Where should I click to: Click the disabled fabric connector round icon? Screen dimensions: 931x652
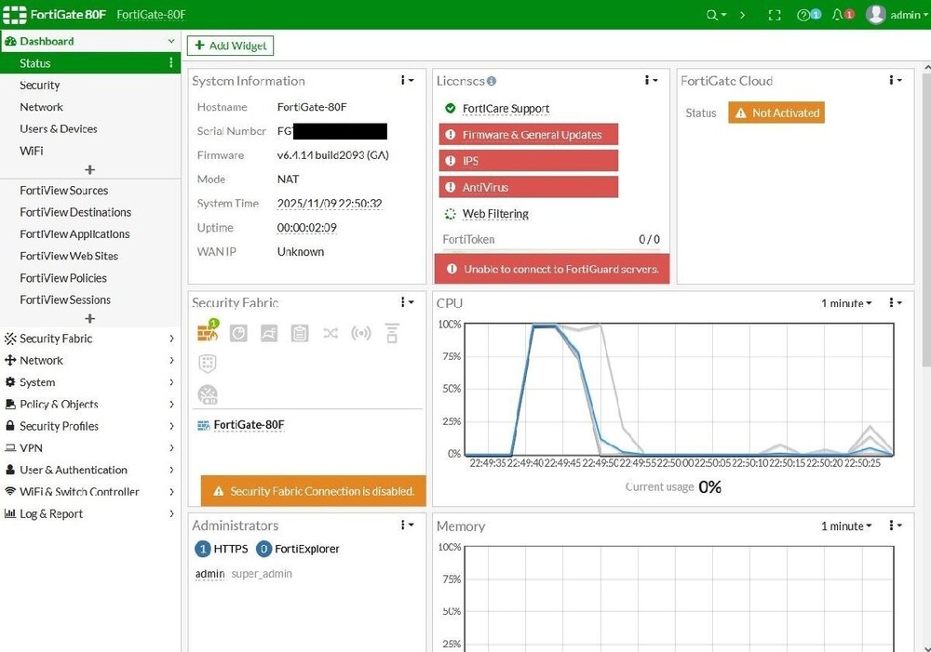click(208, 394)
